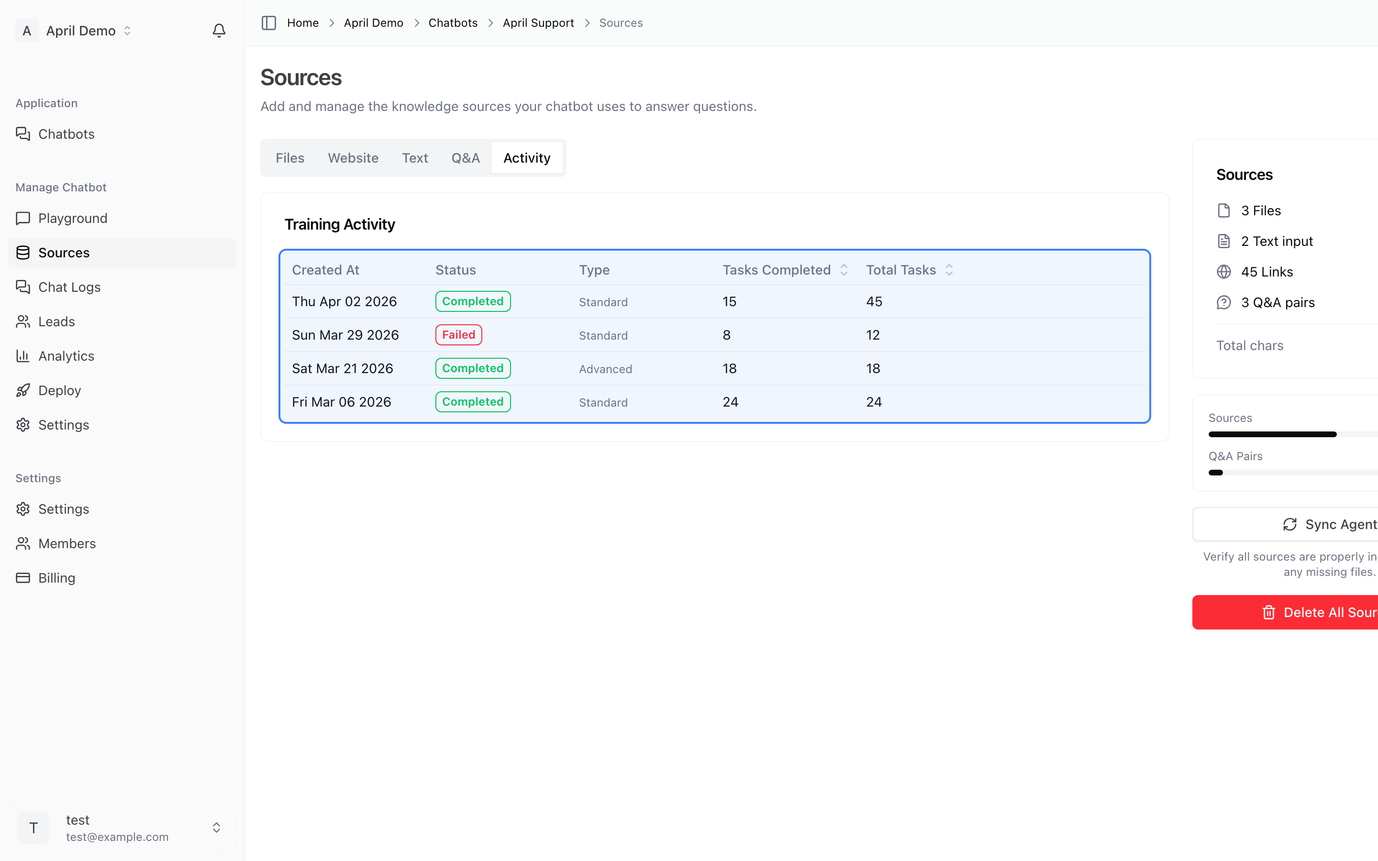Click the Status column header
This screenshot has height=861, width=1378.
tap(456, 270)
